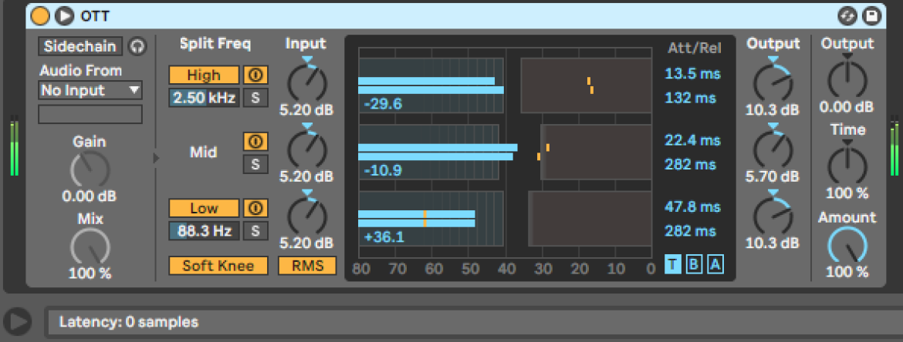Click the Low band above-threshold block
The image size is (903, 342).
[x=590, y=219]
